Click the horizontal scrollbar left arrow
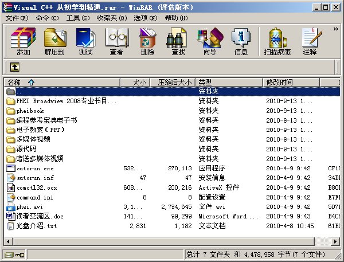344x262 pixels. coord(8,242)
